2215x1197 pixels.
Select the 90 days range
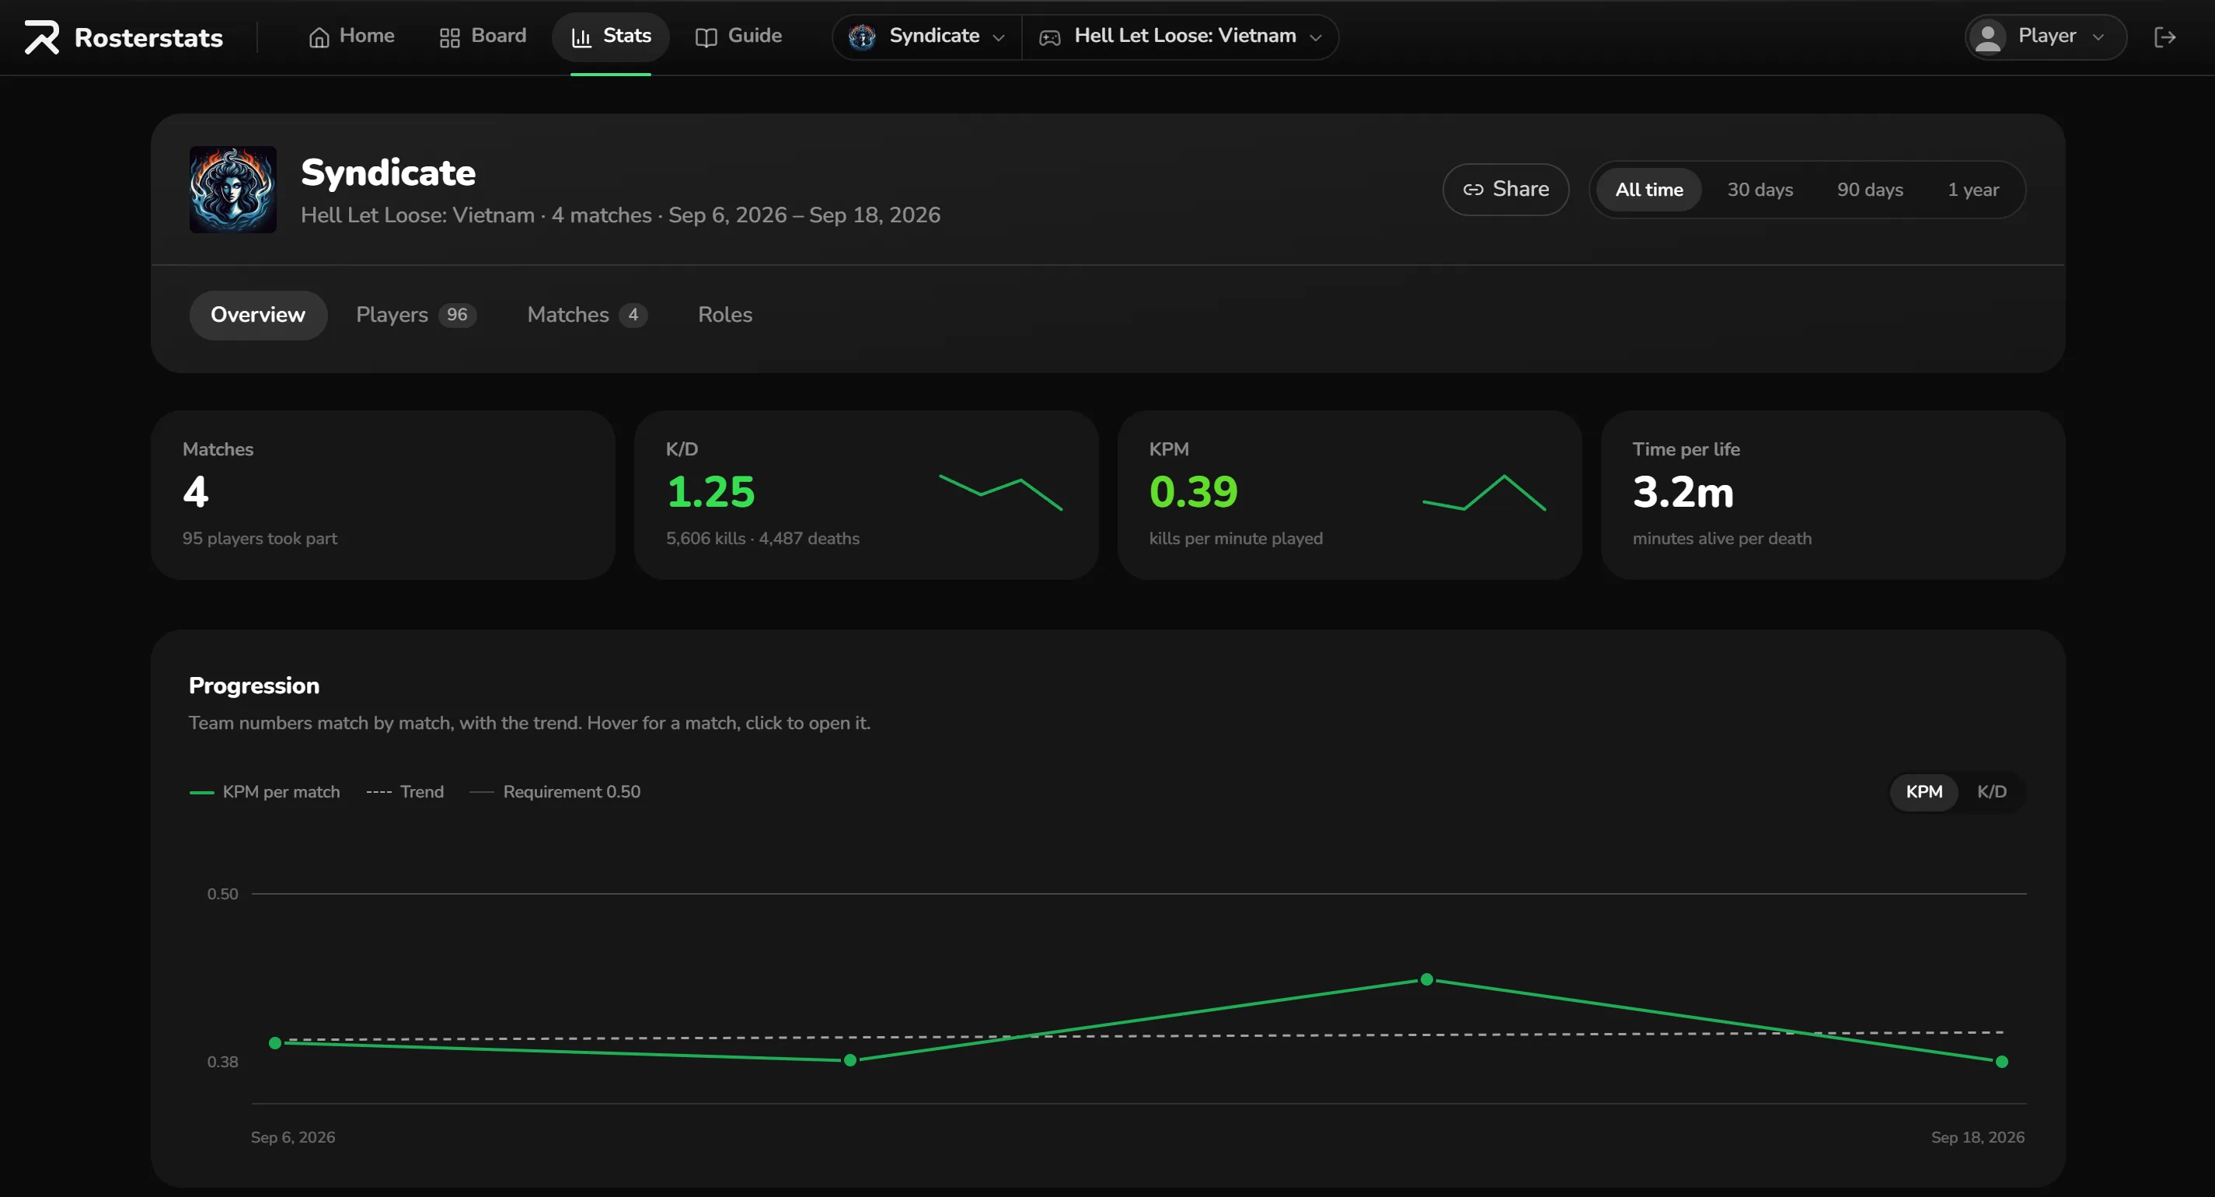tap(1869, 189)
